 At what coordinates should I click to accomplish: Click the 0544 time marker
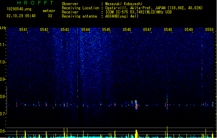(x=86, y=30)
